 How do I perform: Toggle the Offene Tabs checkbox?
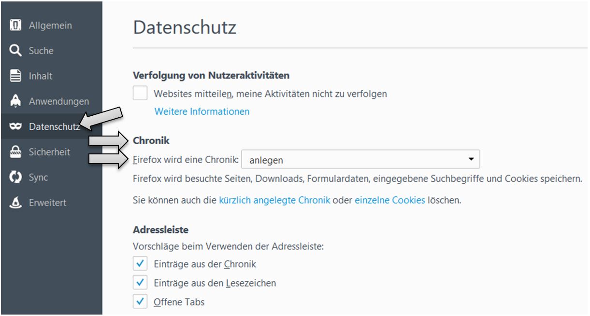coord(140,302)
